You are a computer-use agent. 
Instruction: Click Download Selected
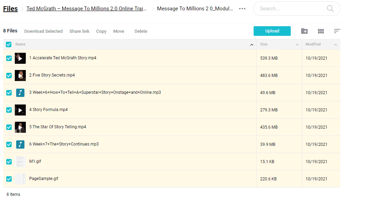point(43,31)
